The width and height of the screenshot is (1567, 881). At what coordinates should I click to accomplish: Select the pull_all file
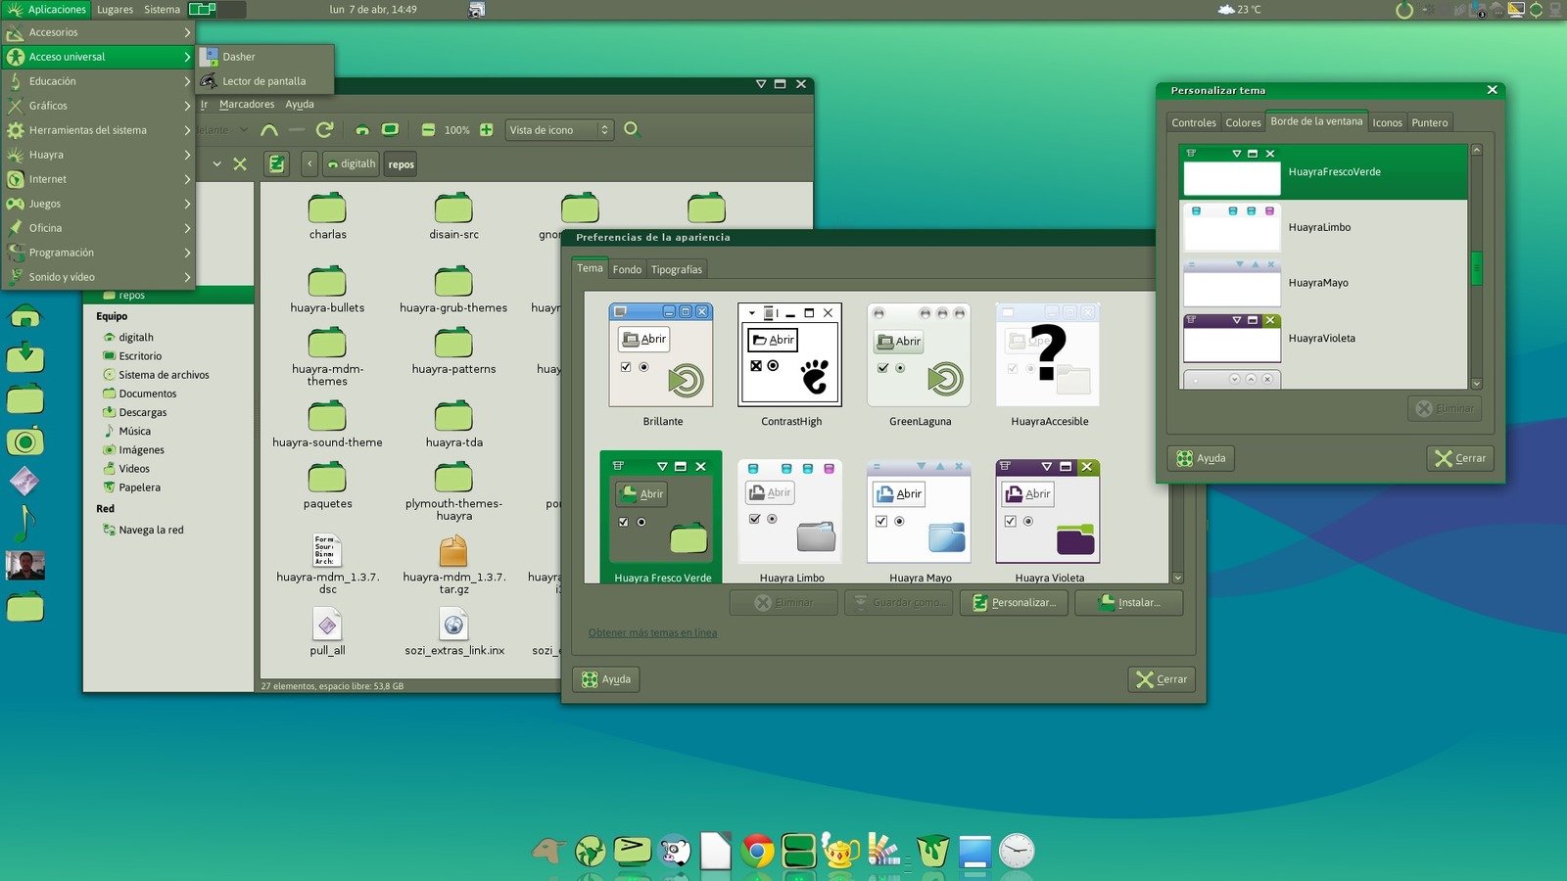327,631
